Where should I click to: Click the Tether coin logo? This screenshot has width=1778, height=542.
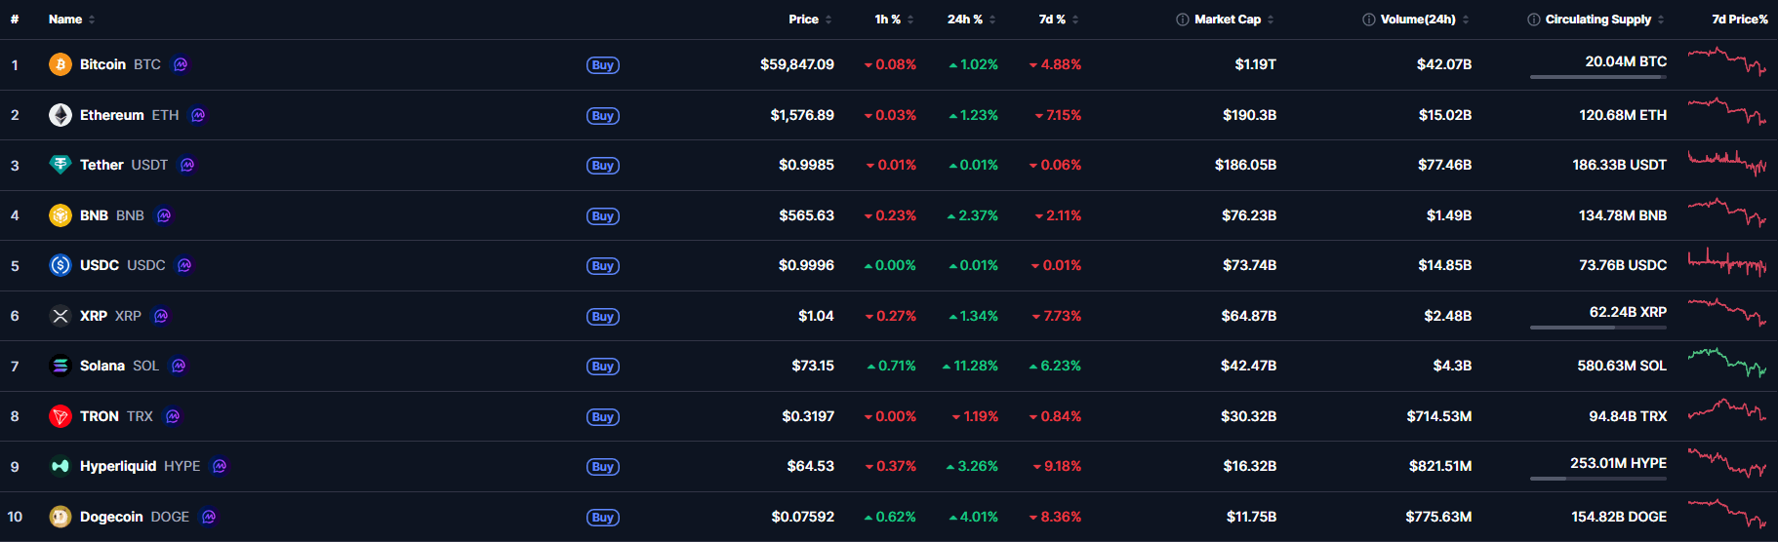click(61, 165)
